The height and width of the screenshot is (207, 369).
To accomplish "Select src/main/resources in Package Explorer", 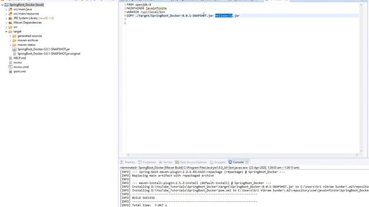I will click(x=26, y=14).
